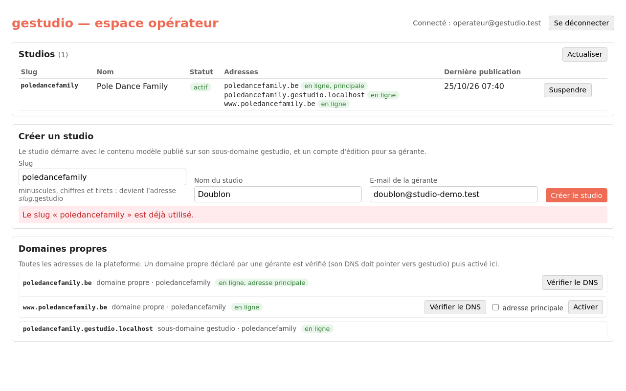Click the Studios (1) heading
626x391 pixels.
click(43, 54)
